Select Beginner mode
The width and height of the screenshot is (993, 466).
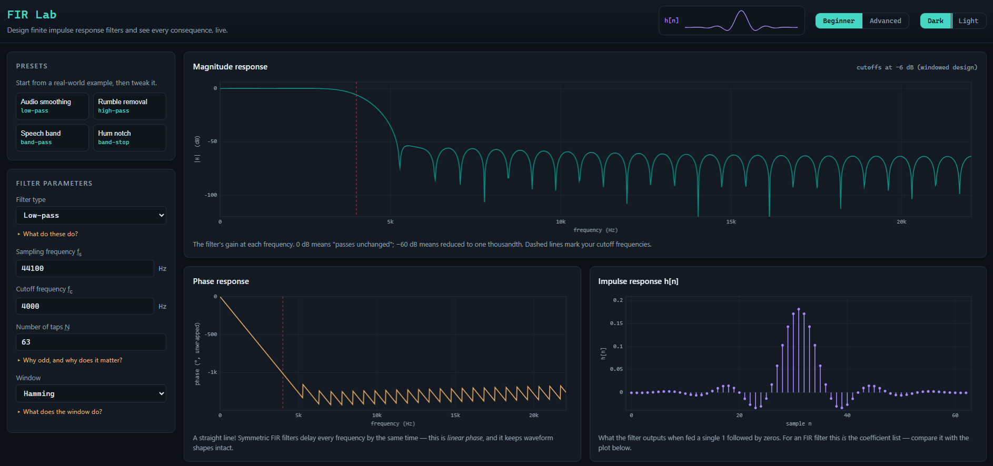click(839, 21)
